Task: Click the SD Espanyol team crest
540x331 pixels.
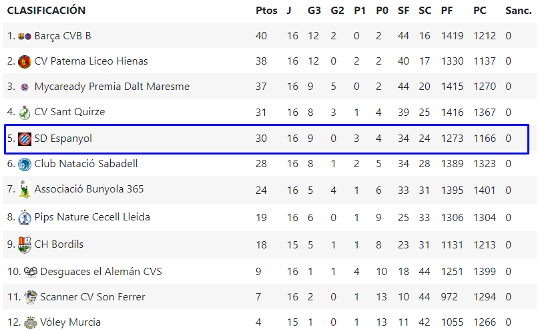Action: [25, 139]
